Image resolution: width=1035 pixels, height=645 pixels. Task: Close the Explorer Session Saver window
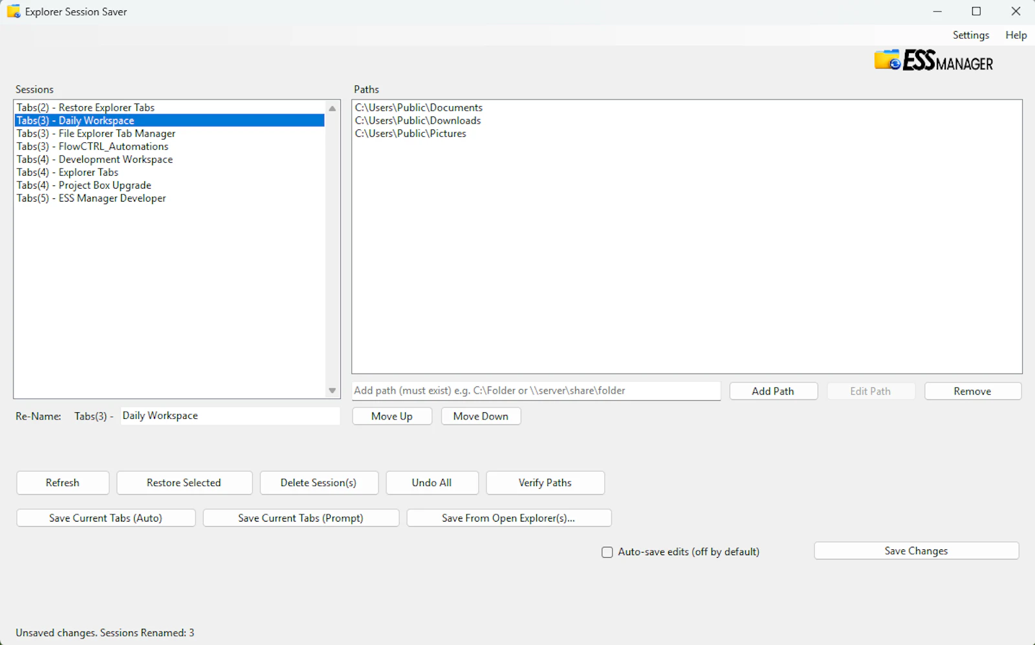1016,12
